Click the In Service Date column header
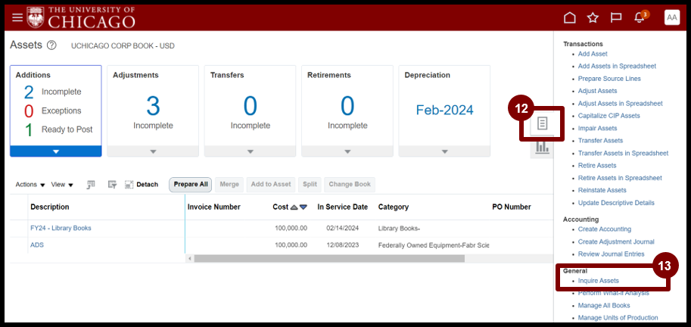The width and height of the screenshot is (691, 327). pyautogui.click(x=342, y=207)
